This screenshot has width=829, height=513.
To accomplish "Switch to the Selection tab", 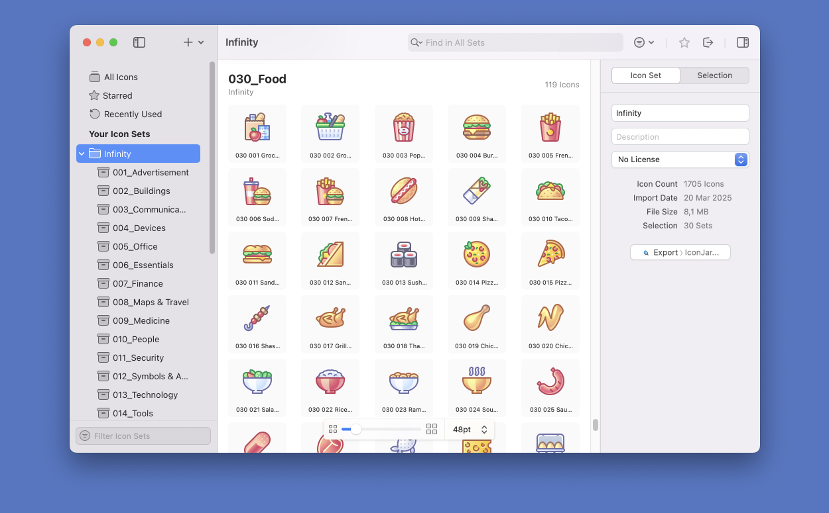I will [x=714, y=75].
